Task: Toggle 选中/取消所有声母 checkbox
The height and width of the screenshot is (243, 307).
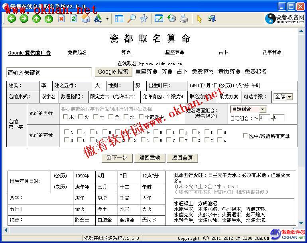Action: 245,136
